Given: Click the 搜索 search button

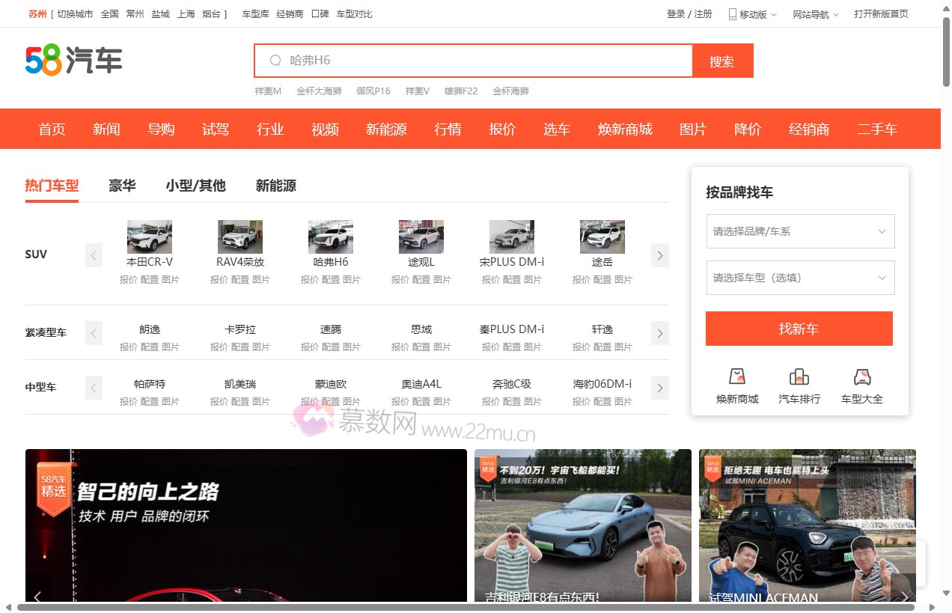Looking at the screenshot, I should pyautogui.click(x=721, y=61).
